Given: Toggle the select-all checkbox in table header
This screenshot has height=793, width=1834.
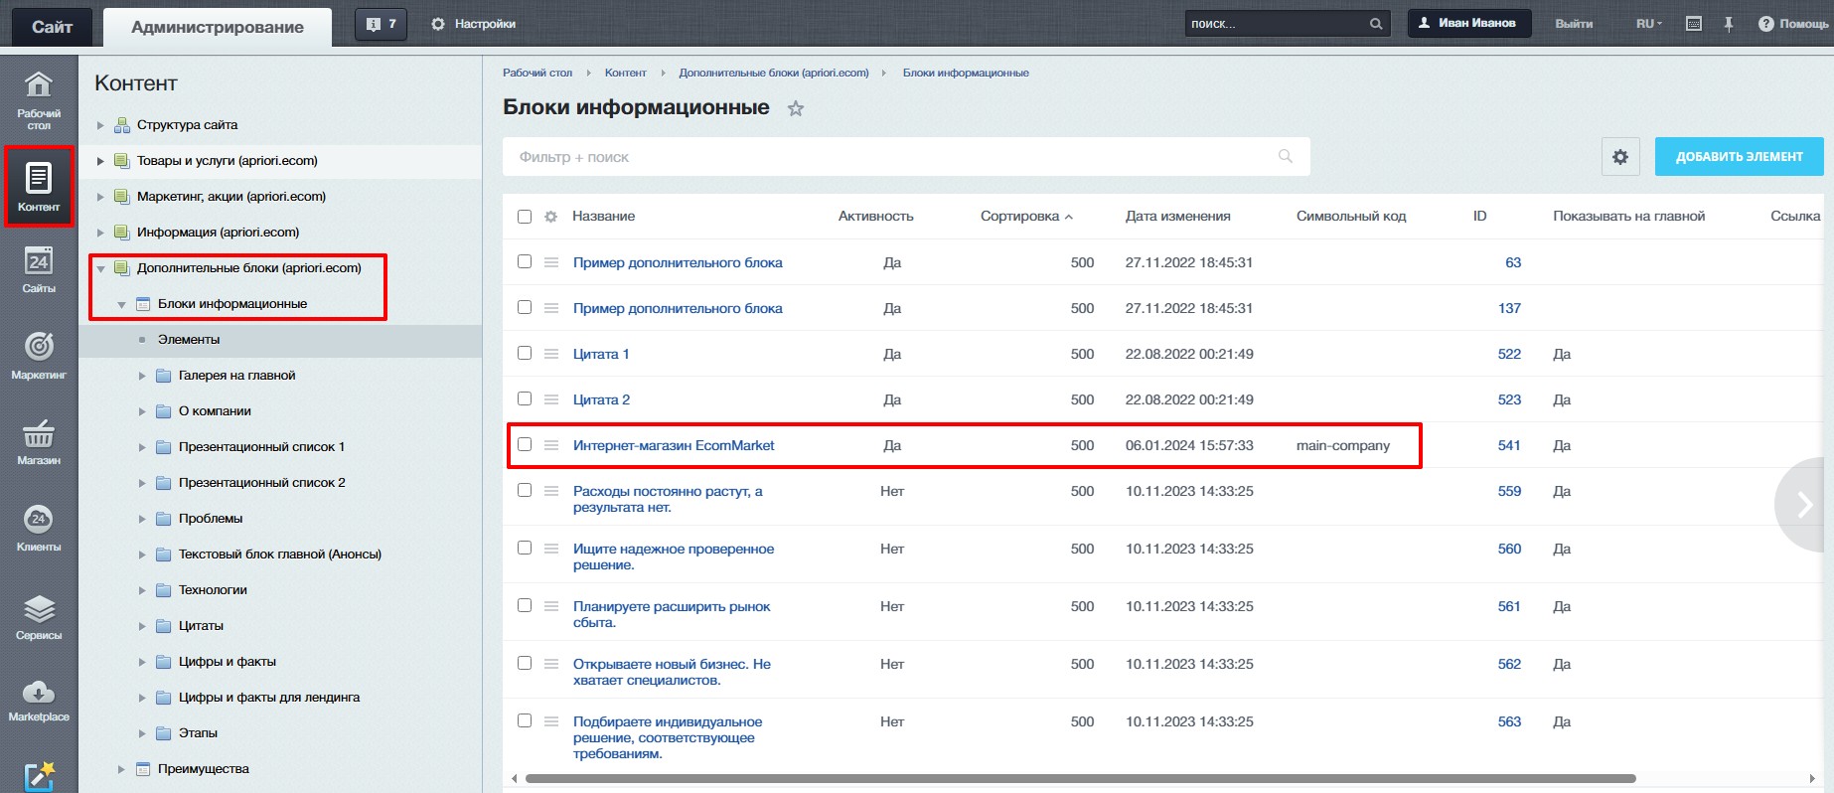Looking at the screenshot, I should (x=525, y=217).
